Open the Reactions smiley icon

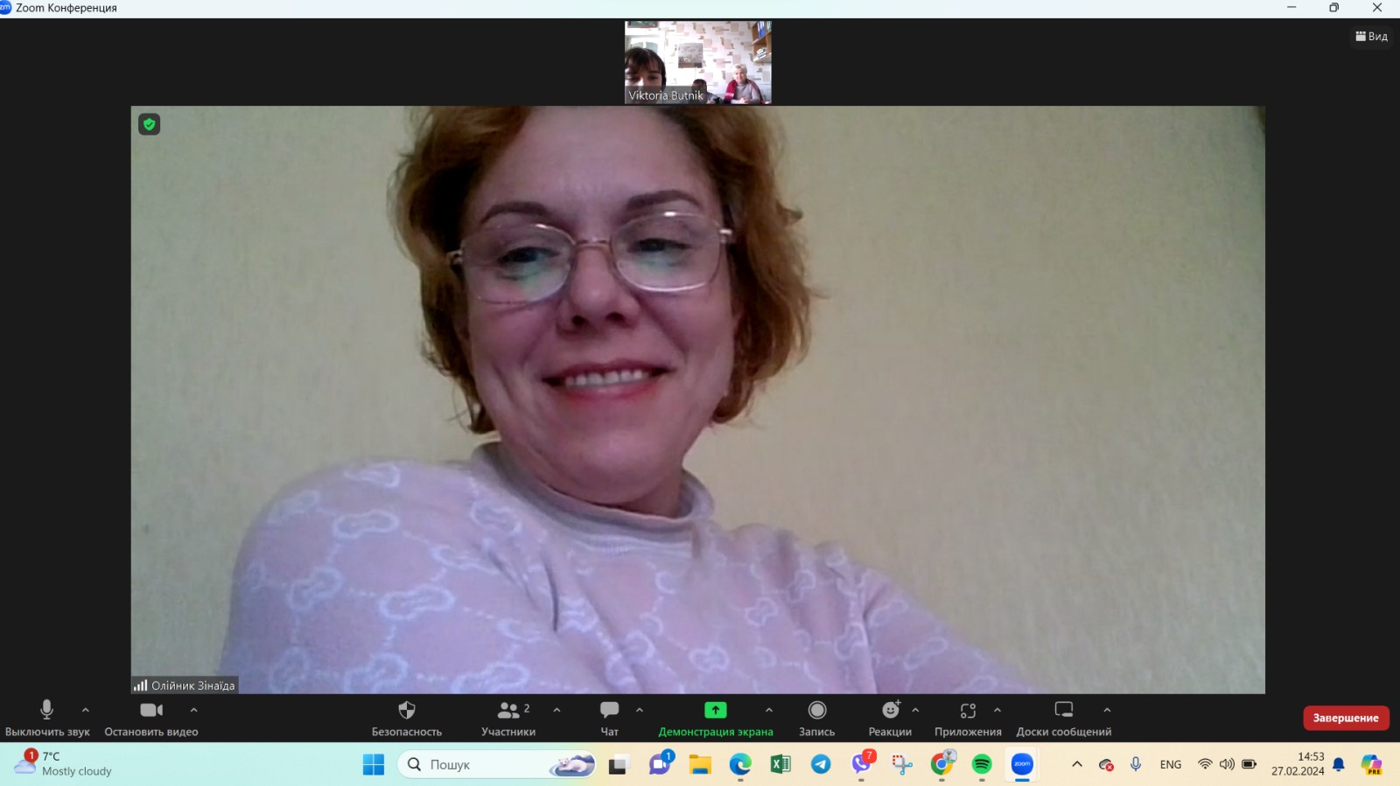(891, 710)
